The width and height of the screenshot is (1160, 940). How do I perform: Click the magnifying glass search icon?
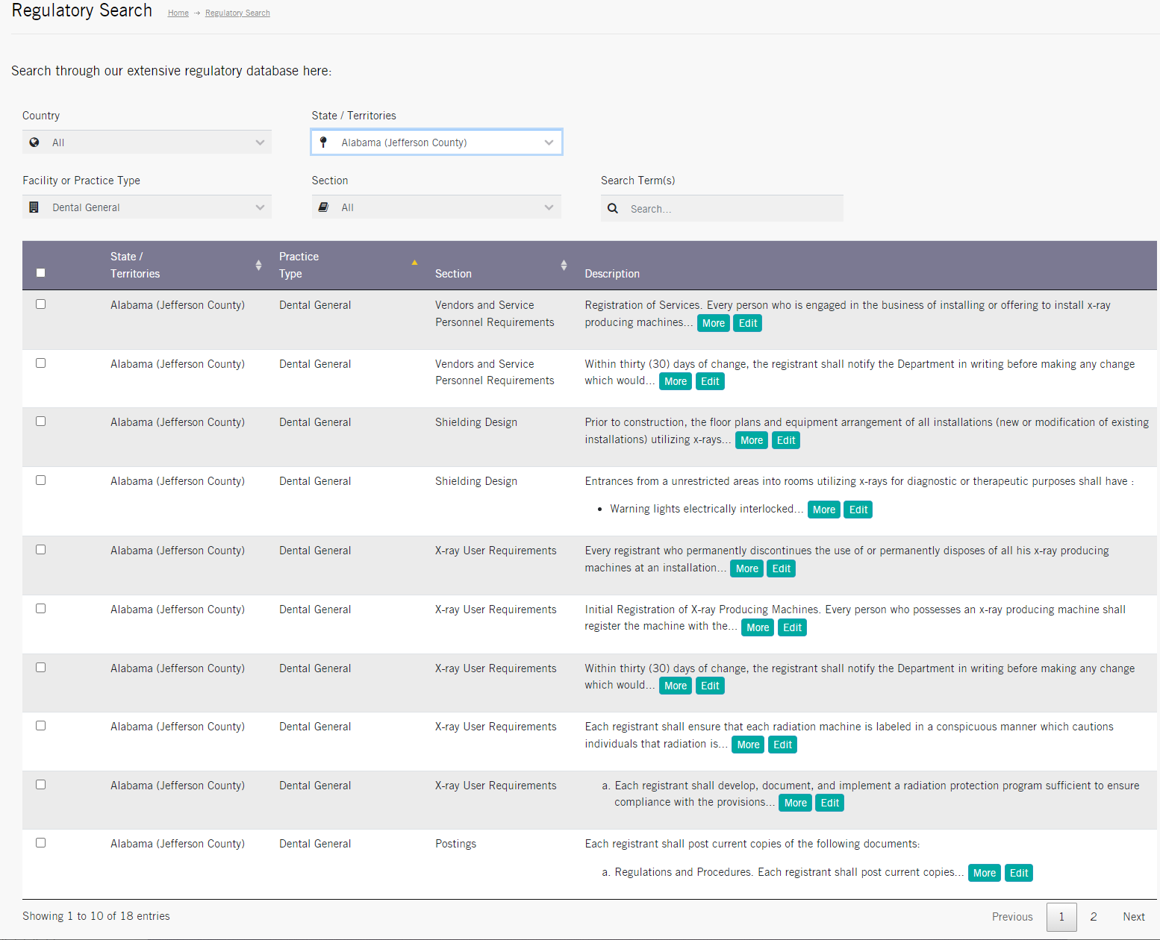(613, 208)
